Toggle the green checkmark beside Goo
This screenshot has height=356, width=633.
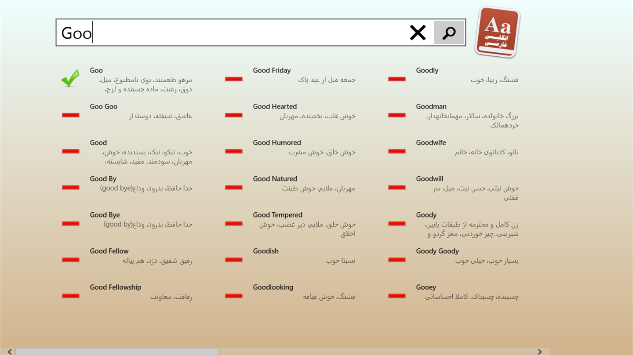pos(70,78)
